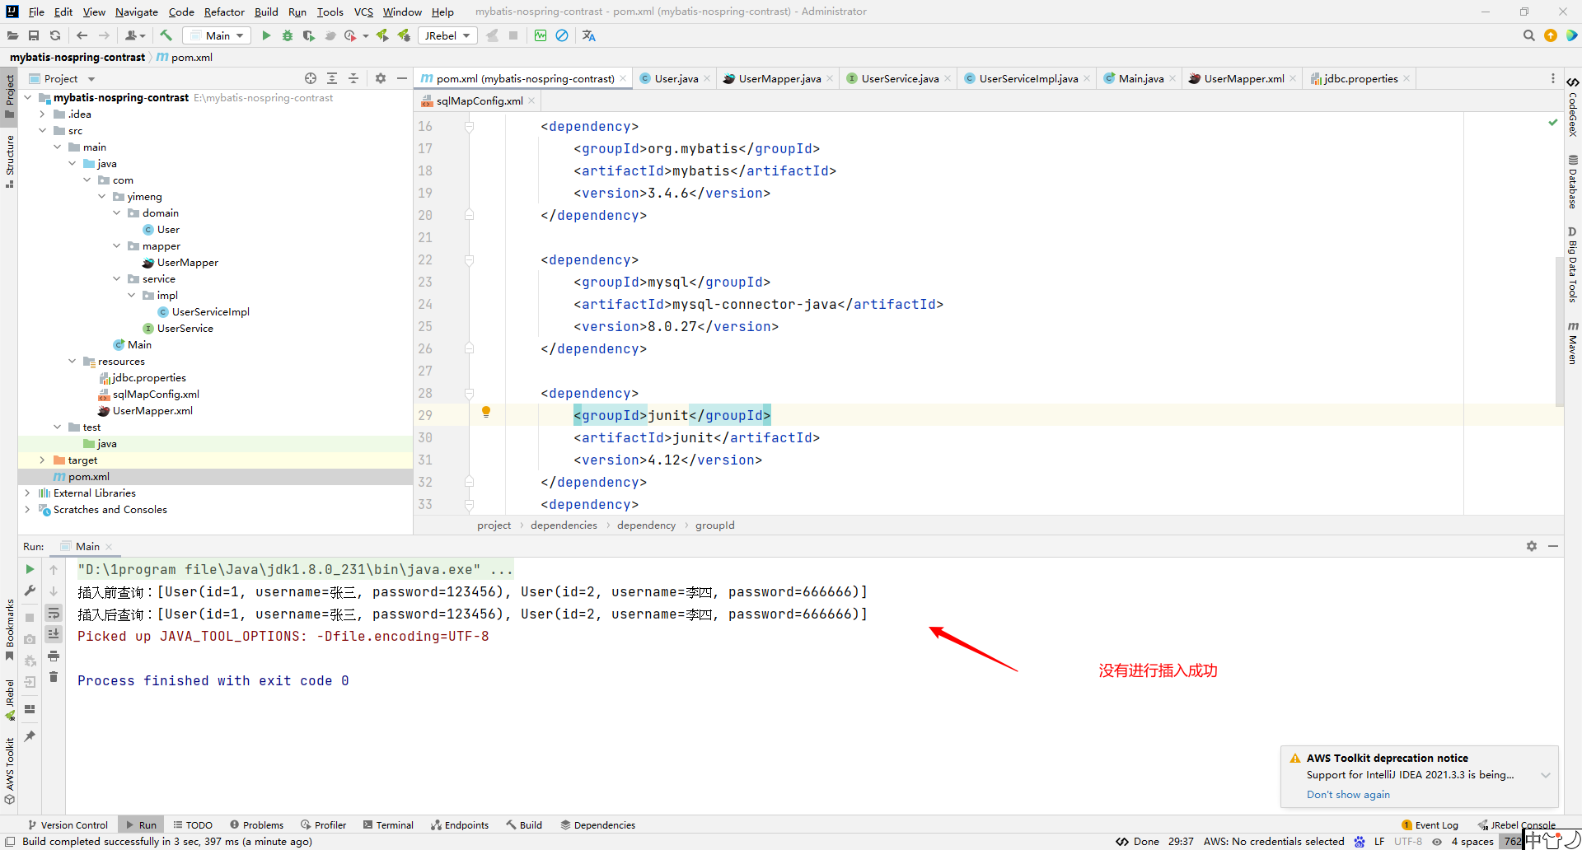Open the VCS menu

(363, 12)
